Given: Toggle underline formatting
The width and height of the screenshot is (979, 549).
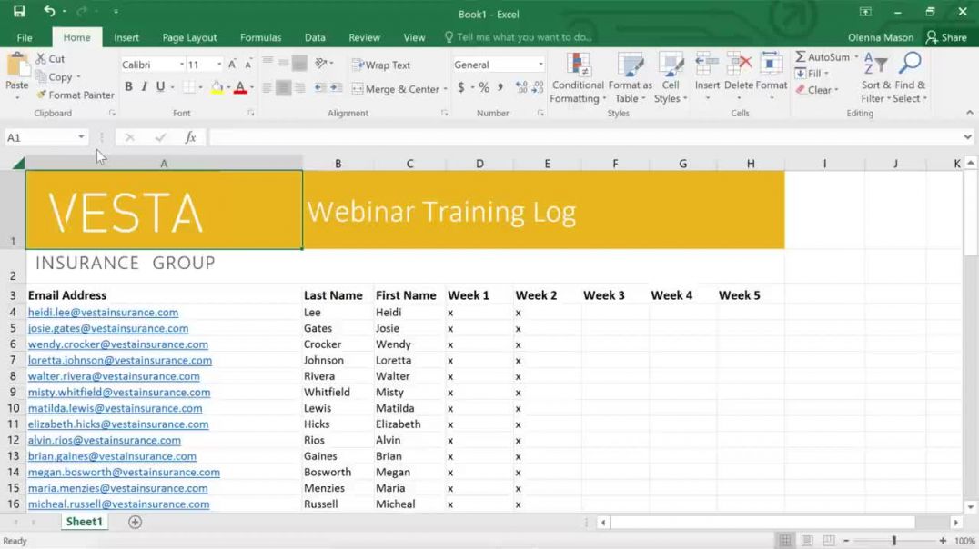Looking at the screenshot, I should tap(160, 87).
